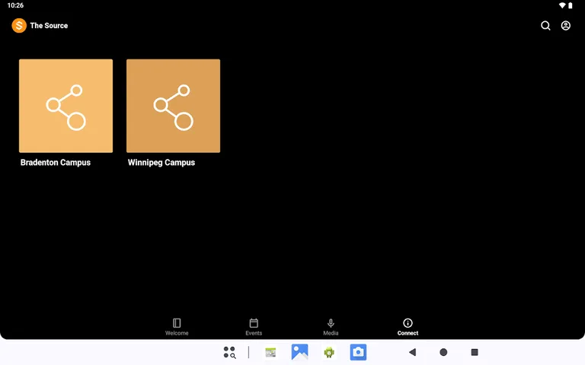Click The Source orange logo
Image resolution: width=585 pixels, height=365 pixels.
tap(19, 26)
